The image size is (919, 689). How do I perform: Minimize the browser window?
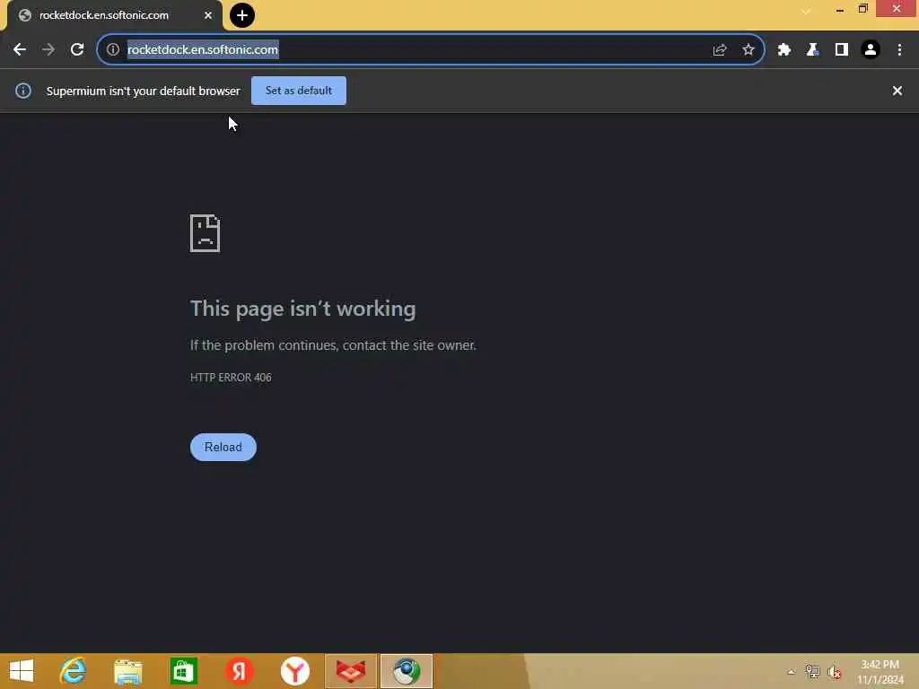click(x=840, y=9)
